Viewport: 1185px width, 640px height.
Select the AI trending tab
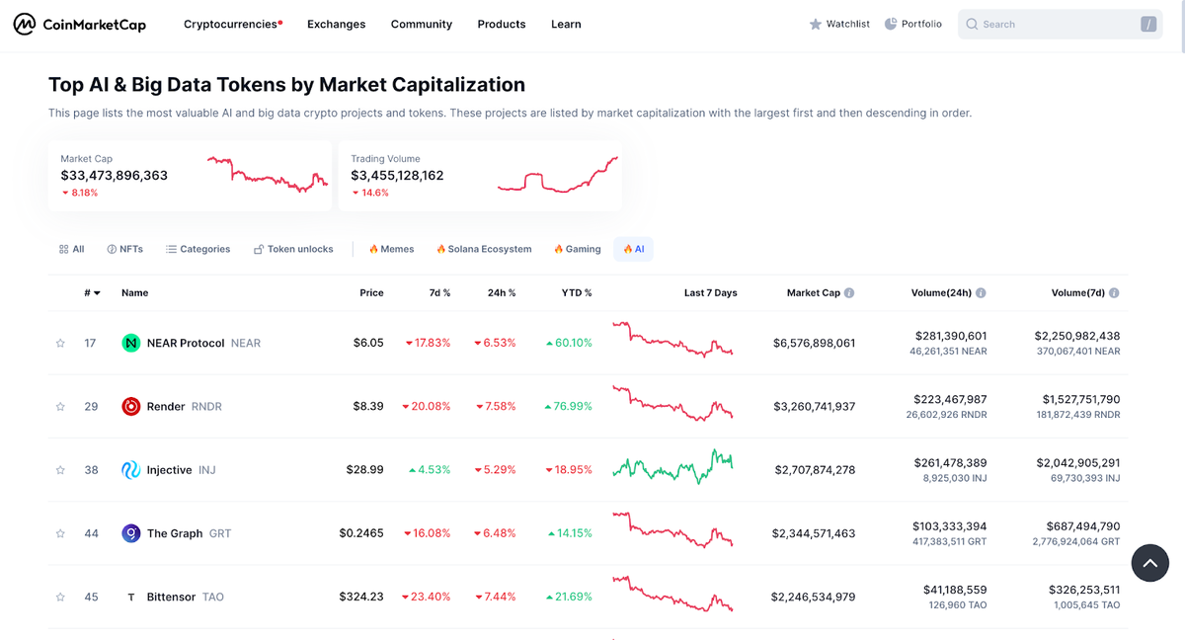(x=633, y=249)
